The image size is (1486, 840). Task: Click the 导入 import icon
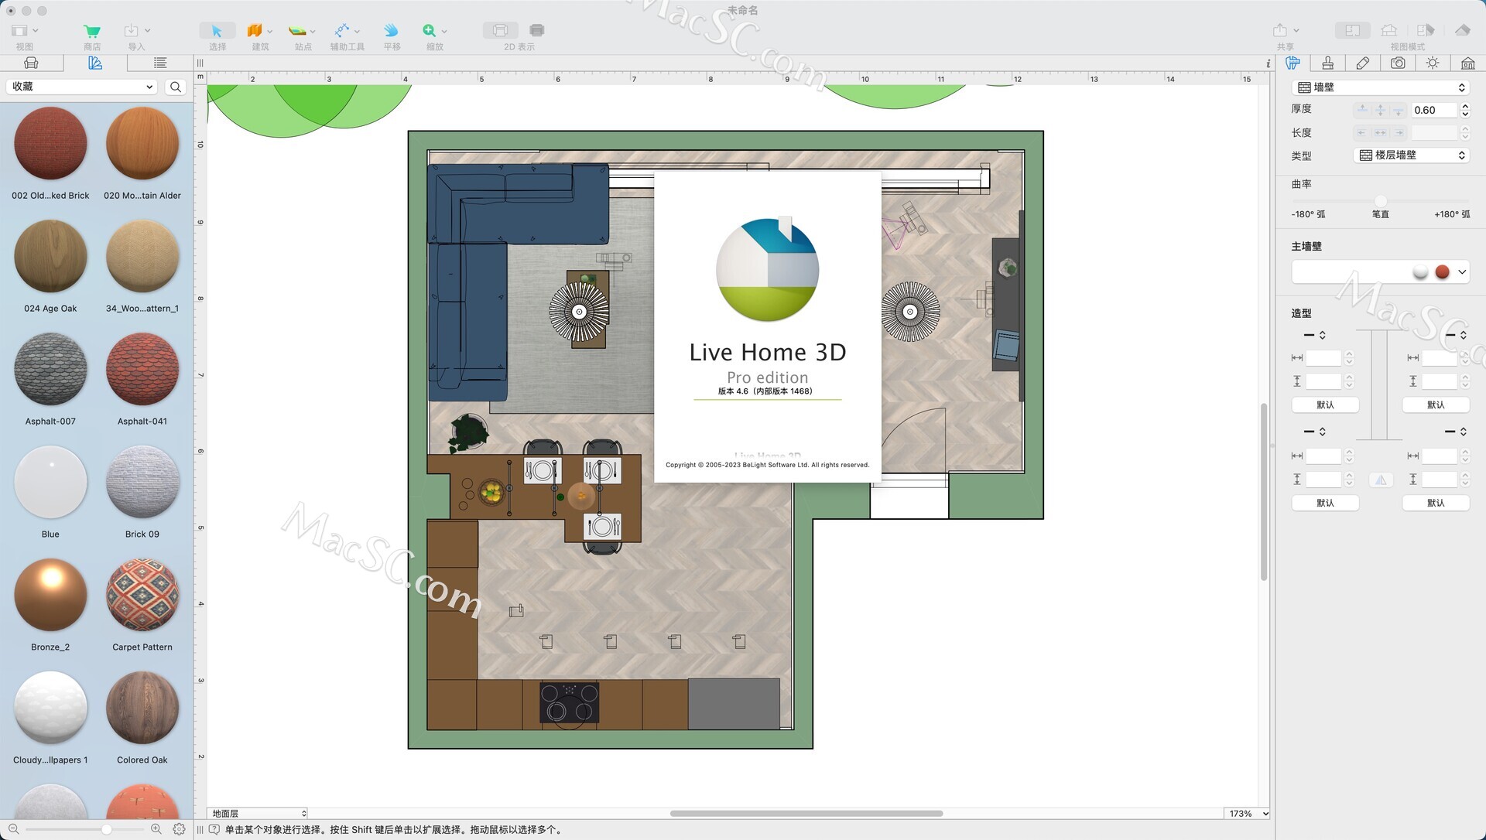point(131,30)
